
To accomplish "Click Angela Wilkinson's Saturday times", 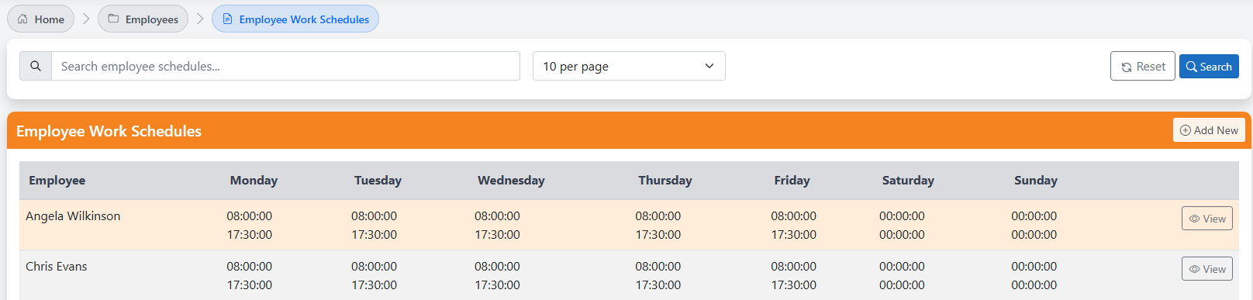I will pos(902,225).
